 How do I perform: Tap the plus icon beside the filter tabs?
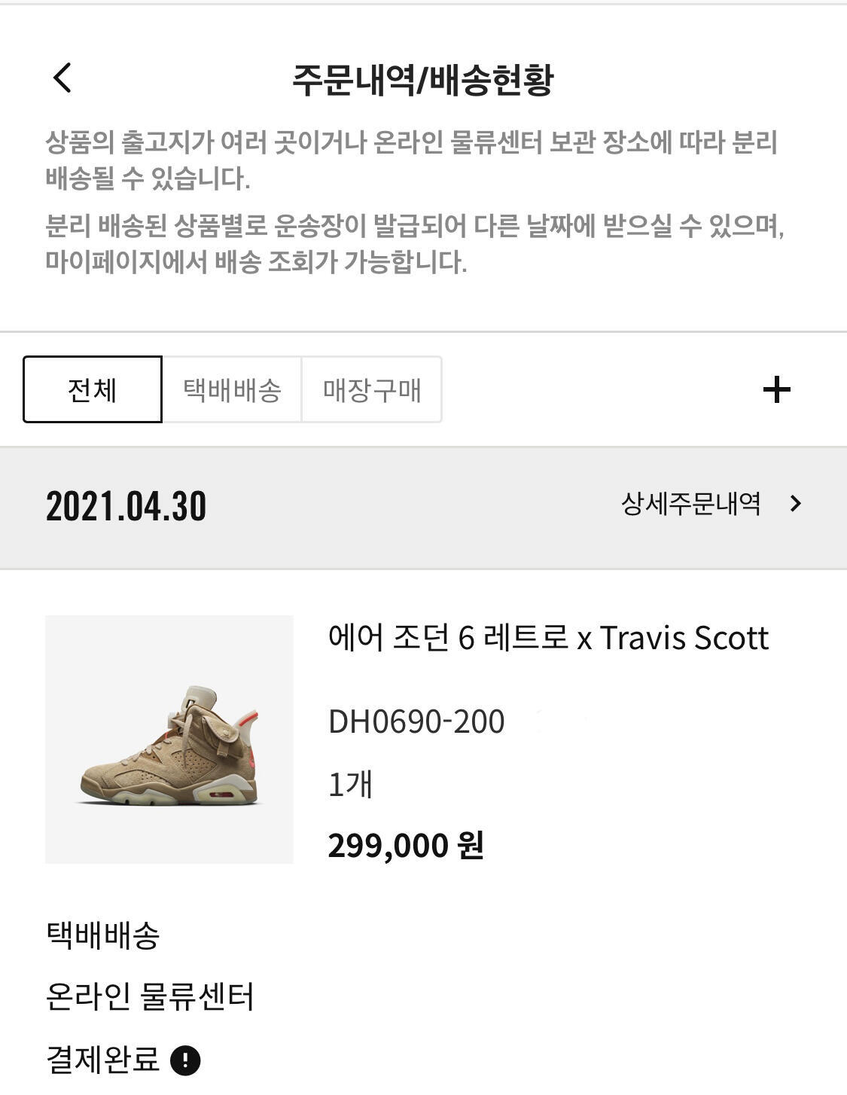(776, 390)
